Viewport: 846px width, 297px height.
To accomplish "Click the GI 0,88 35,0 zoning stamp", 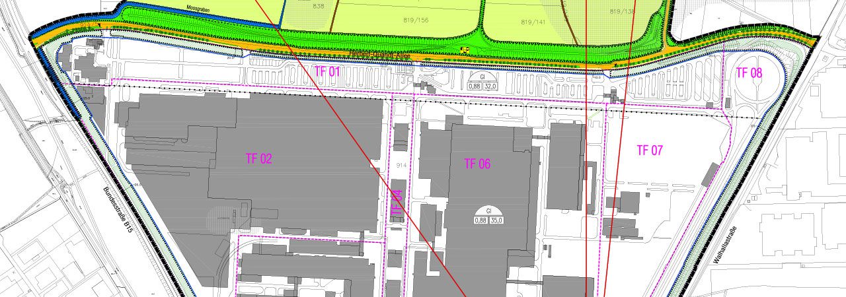I will pyautogui.click(x=488, y=215).
